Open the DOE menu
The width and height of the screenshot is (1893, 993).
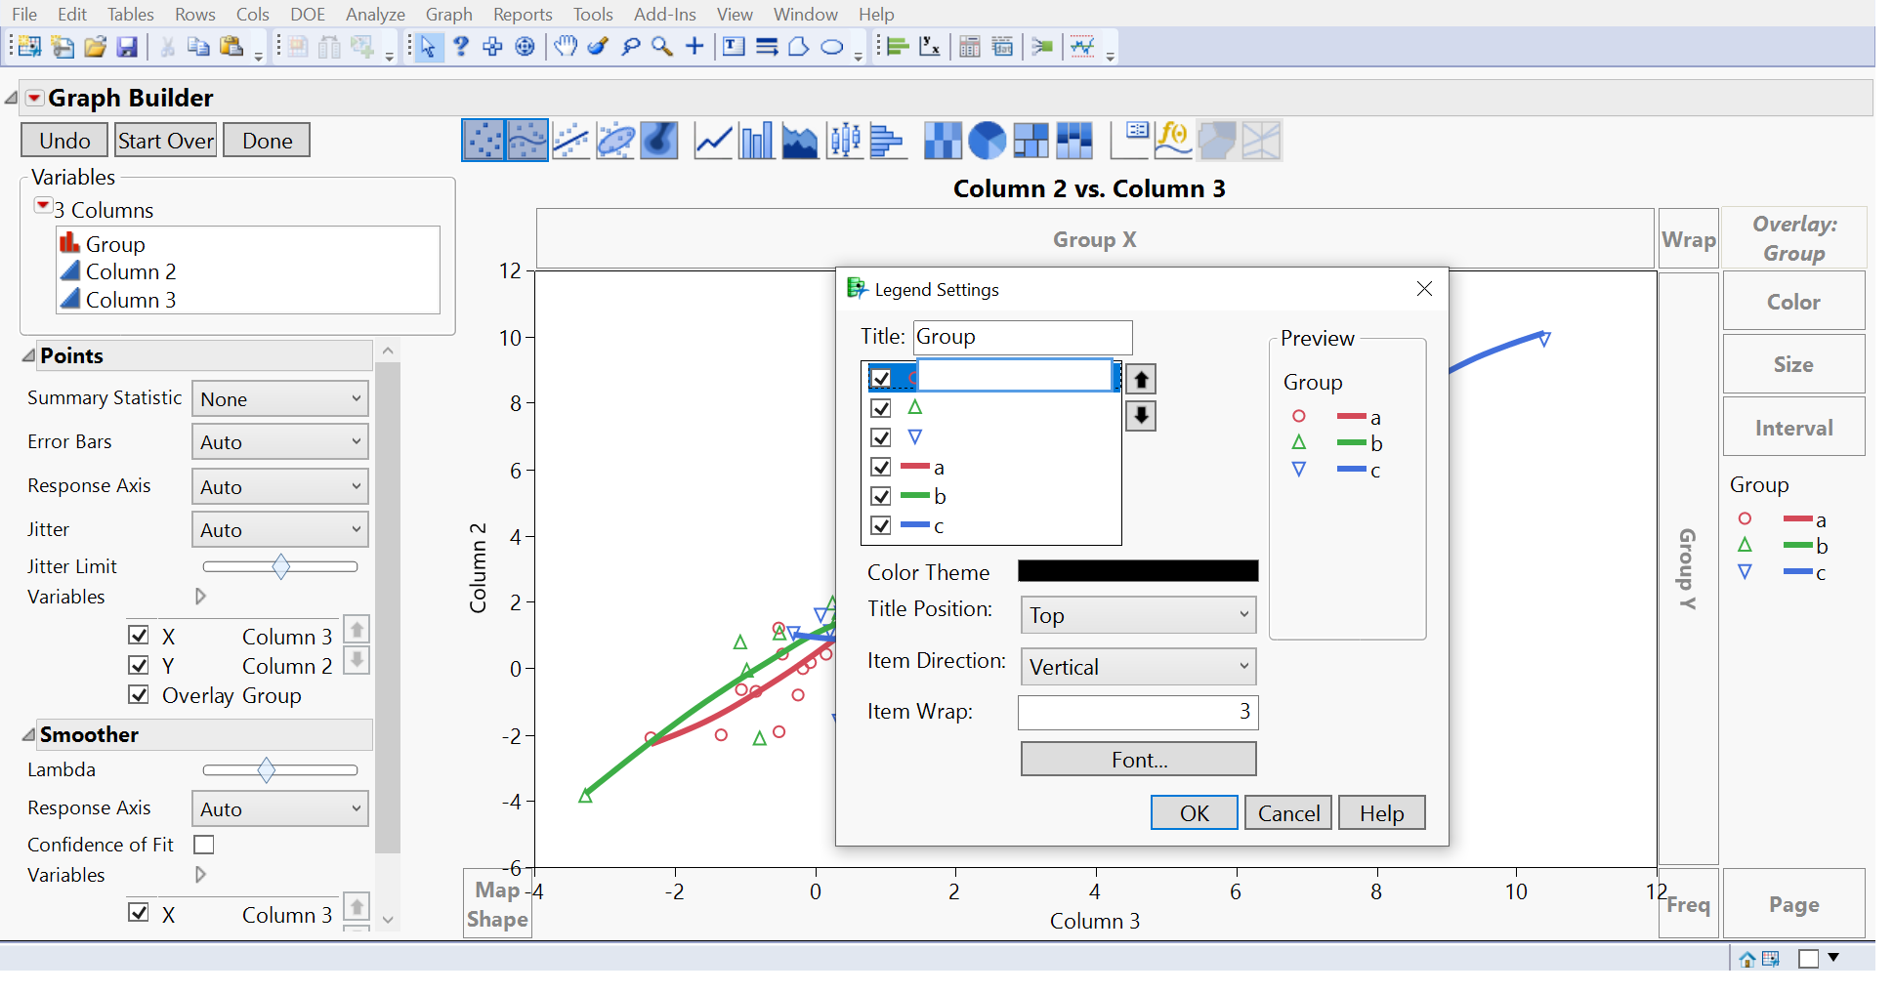pos(307,14)
